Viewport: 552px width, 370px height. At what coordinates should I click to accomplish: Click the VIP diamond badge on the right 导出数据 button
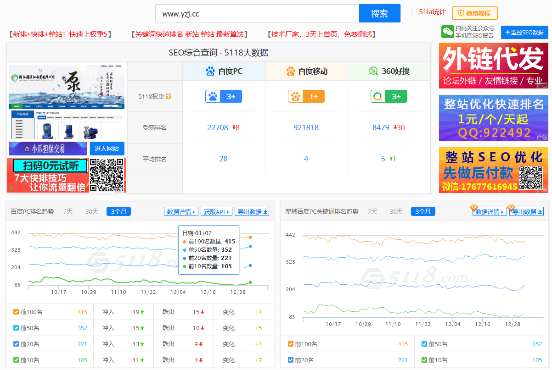tap(511, 208)
